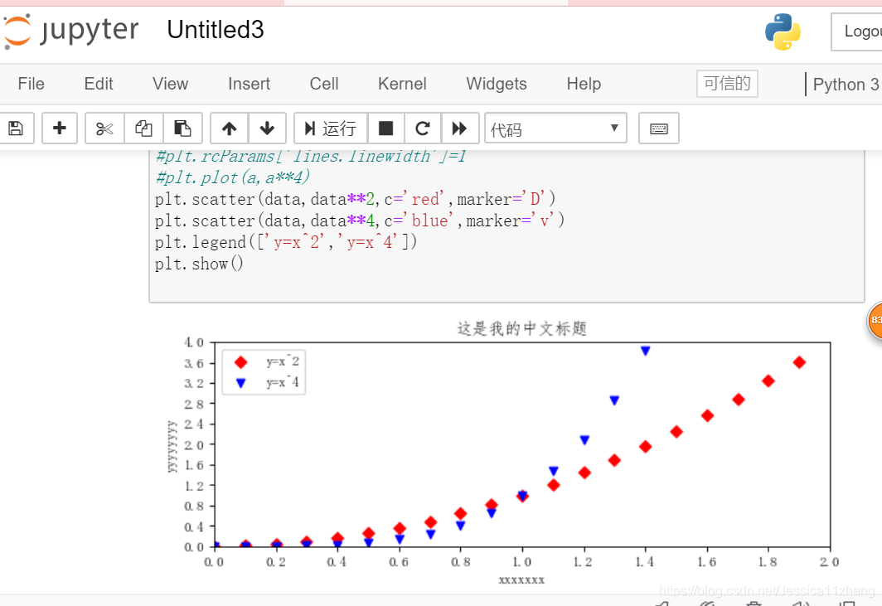Restart and run all with fast-forward icon
This screenshot has width=882, height=606.
459,128
